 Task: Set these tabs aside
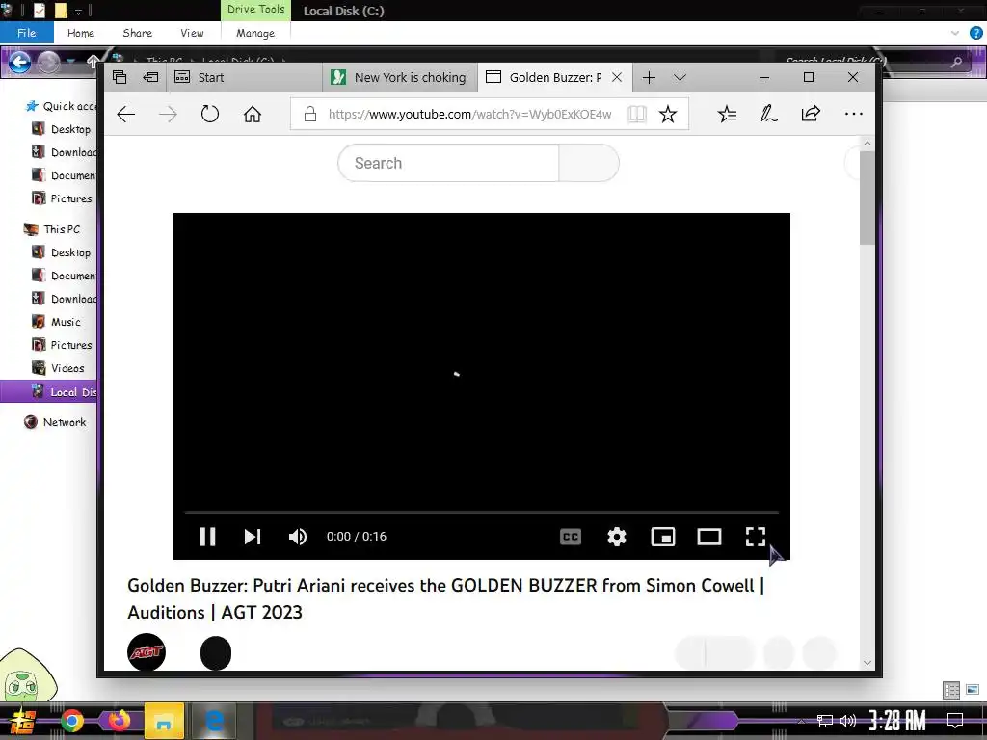[x=150, y=77]
